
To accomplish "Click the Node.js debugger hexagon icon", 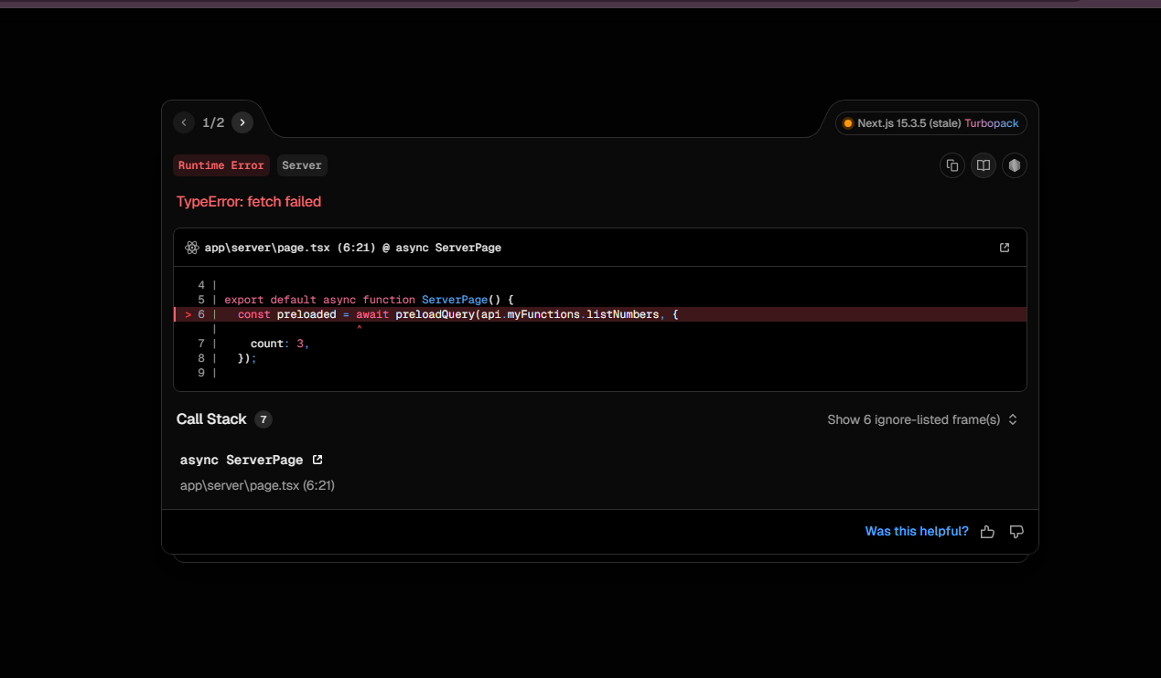I will click(1014, 165).
